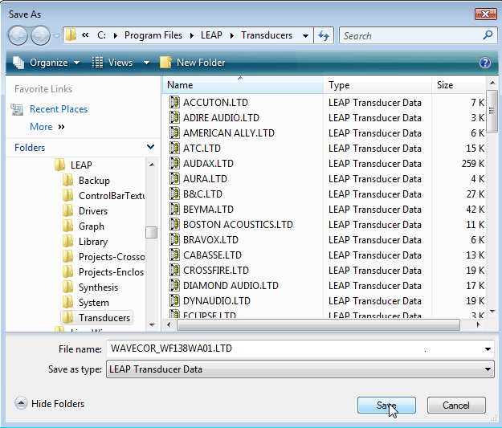Click the 259 K size of AUDAX.LTD

pos(472,164)
